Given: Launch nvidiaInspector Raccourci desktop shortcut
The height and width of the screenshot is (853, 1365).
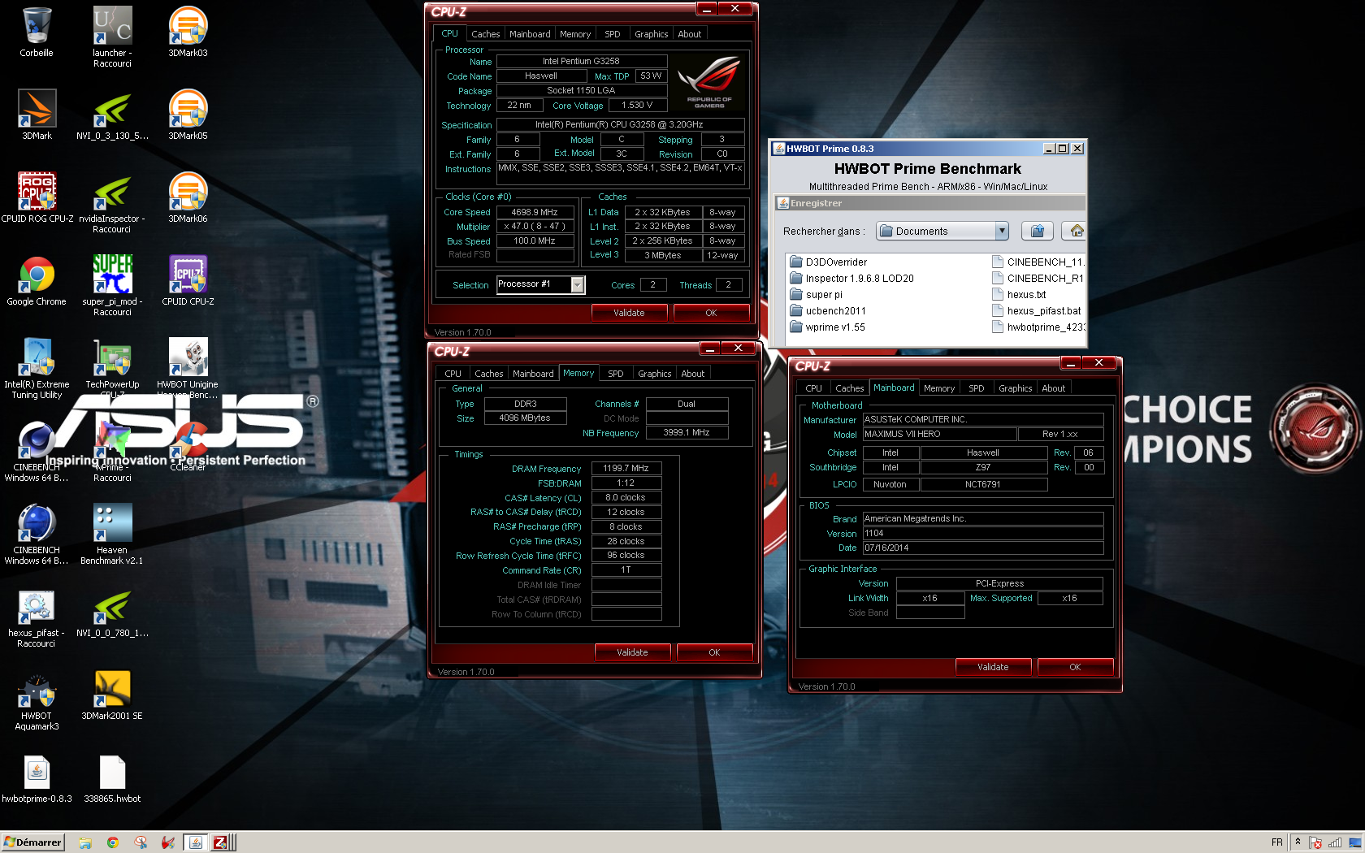Looking at the screenshot, I should [x=112, y=203].
